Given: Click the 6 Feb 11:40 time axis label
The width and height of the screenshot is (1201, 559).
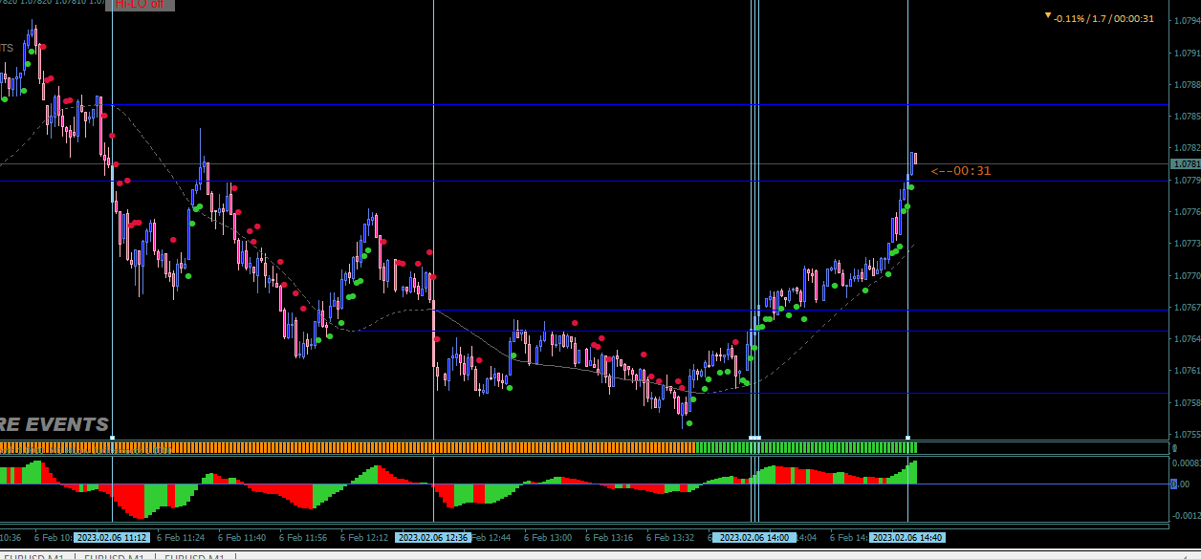Looking at the screenshot, I should tap(242, 538).
